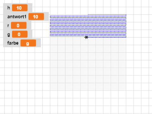Click the "g" watcher name label
This screenshot has width=152, height=114.
tap(9, 35)
